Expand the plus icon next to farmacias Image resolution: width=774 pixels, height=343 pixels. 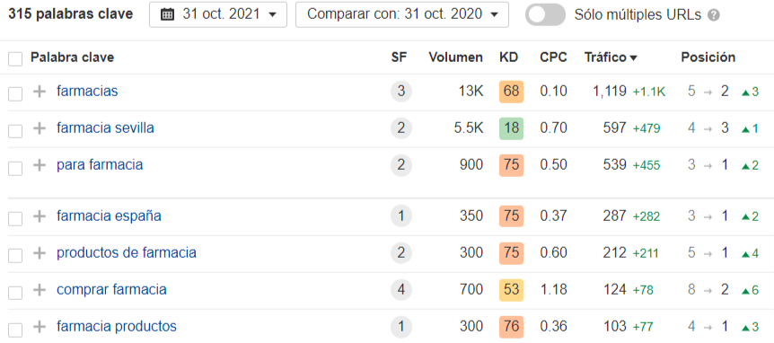coord(39,92)
